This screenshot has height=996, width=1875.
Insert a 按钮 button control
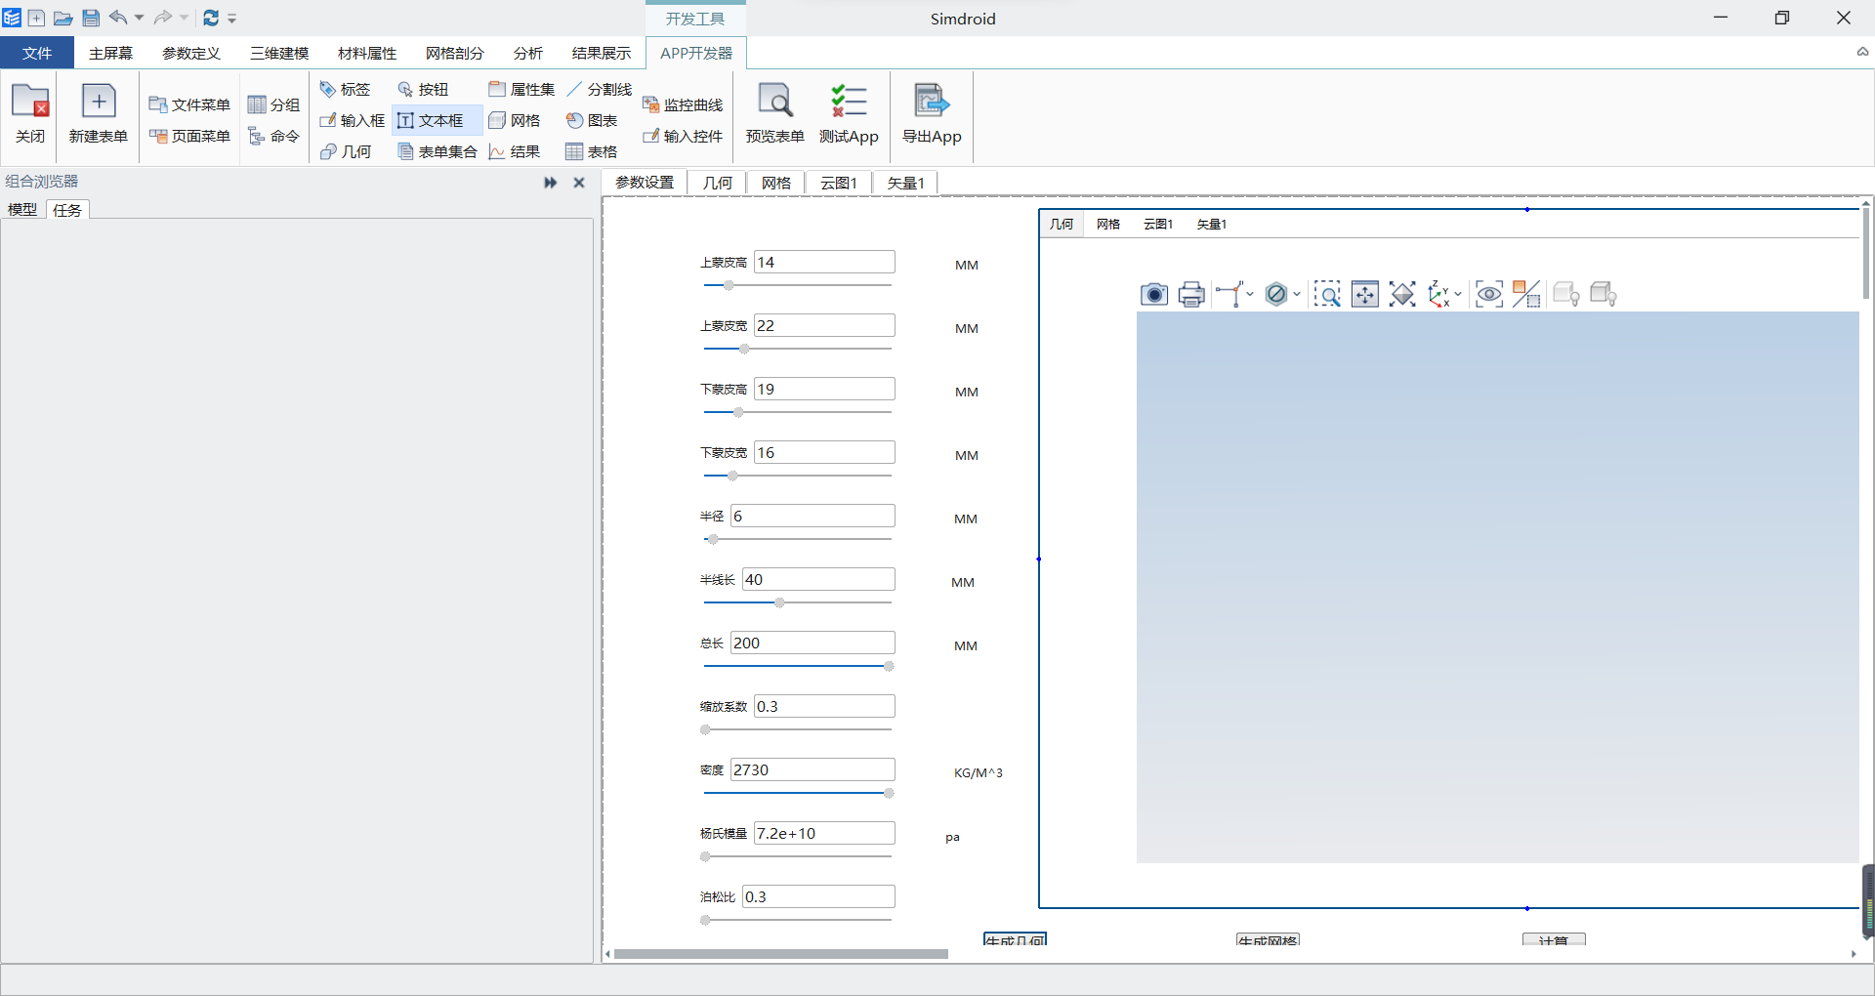[423, 89]
